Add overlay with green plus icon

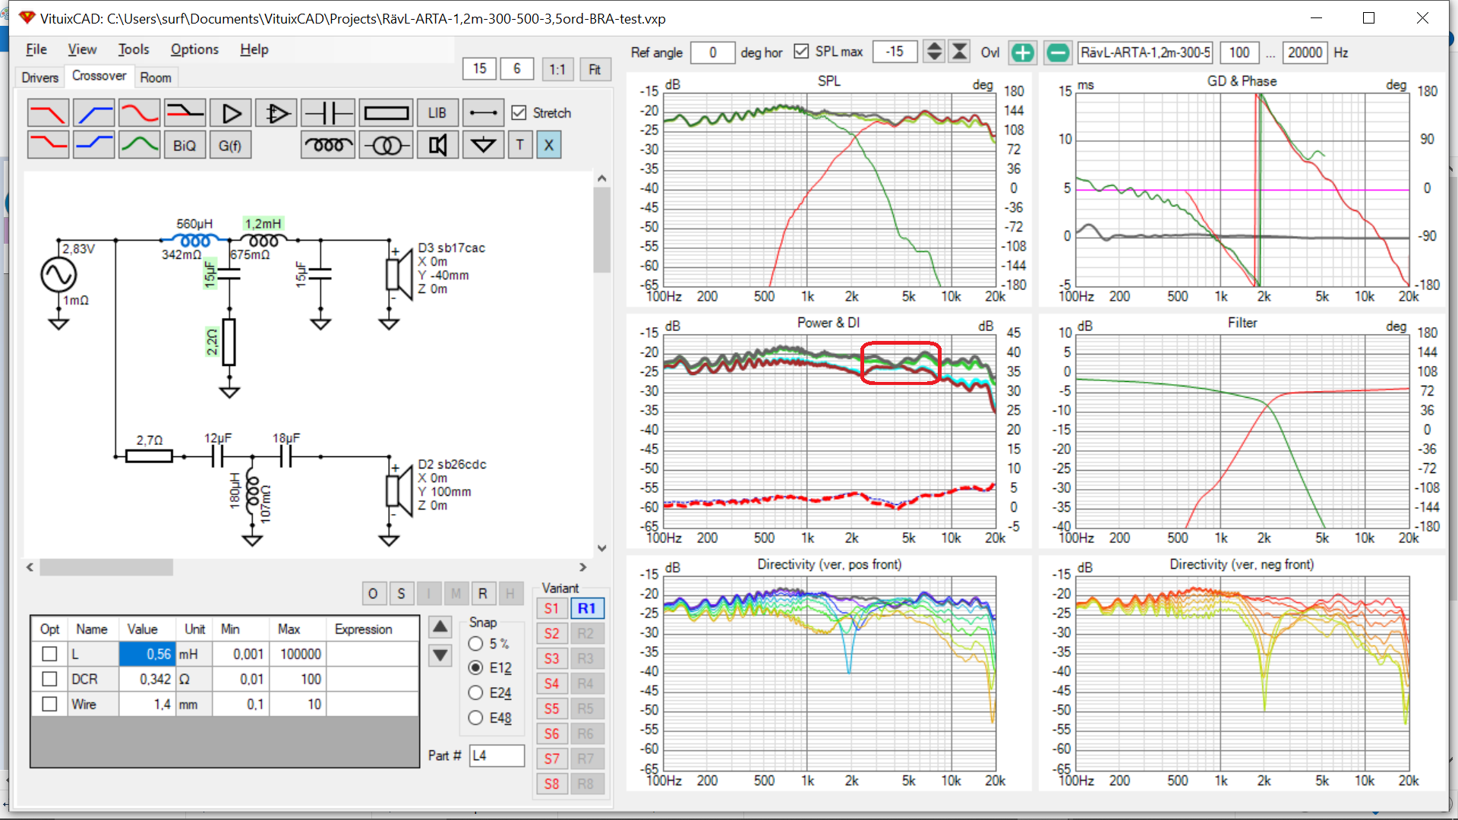(x=1022, y=52)
